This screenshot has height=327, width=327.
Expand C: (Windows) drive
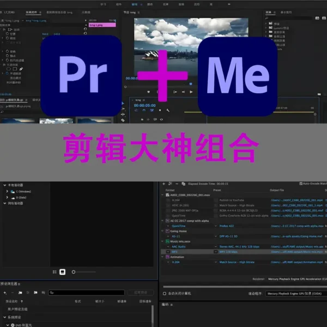tap(7, 191)
